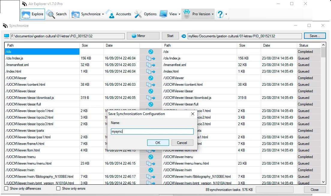Sort by the Status column header
This screenshot has height=196, width=331.
coord(309,45)
